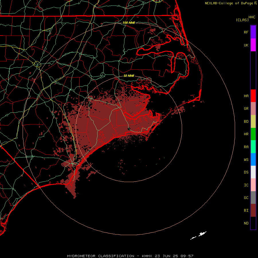Click the GR legend label
Viewport: 258px width, 258px height.
pos(246,109)
